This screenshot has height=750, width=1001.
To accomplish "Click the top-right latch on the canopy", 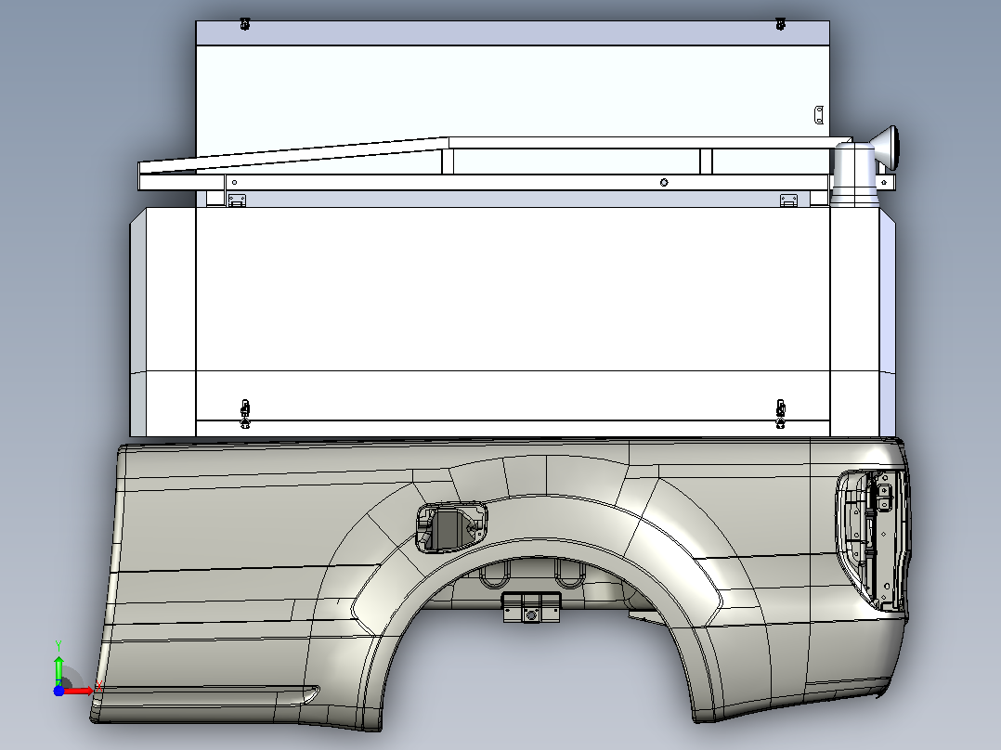I will pyautogui.click(x=780, y=24).
